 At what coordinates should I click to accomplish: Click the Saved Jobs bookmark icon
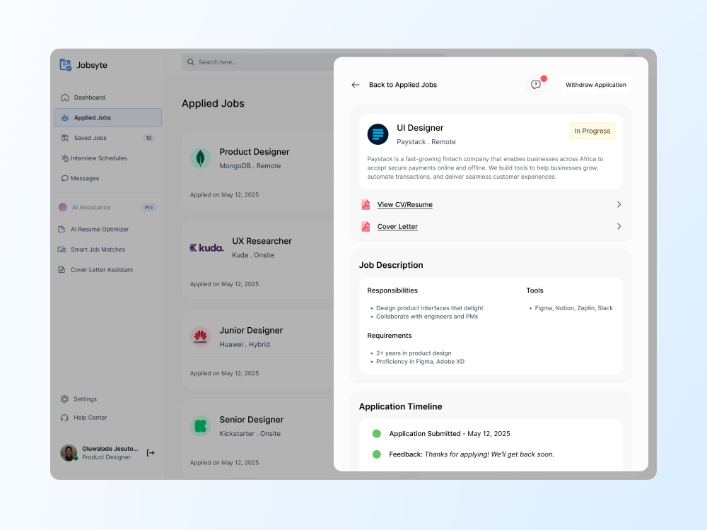pos(65,138)
